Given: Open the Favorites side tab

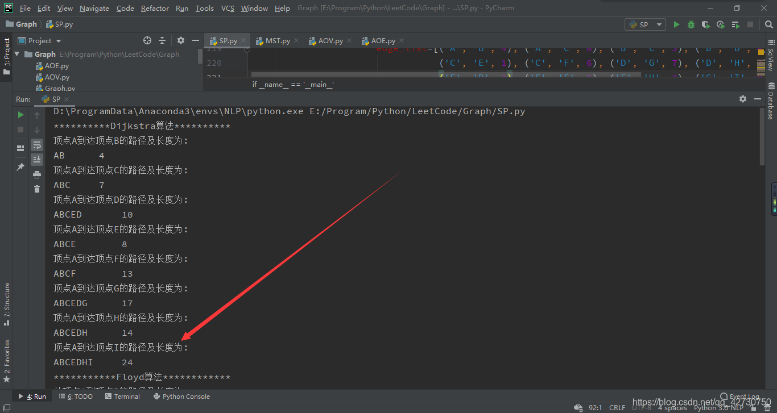Looking at the screenshot, I should point(7,361).
